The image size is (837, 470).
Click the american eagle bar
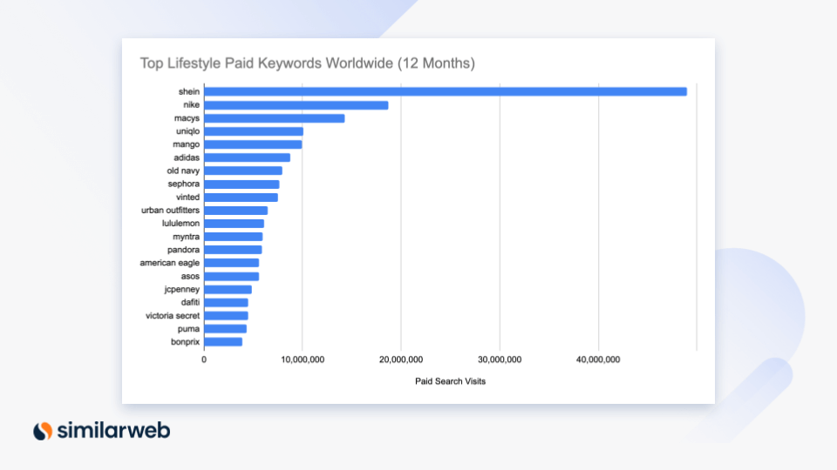(x=232, y=263)
